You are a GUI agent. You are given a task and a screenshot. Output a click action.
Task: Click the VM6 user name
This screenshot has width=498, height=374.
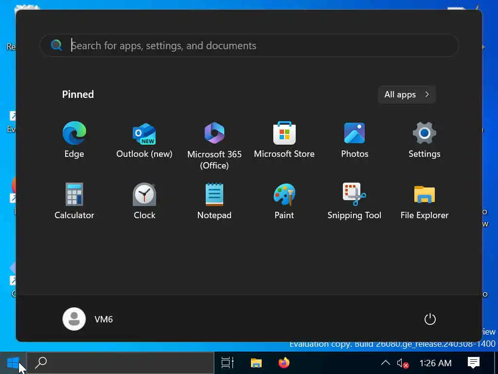click(x=104, y=319)
